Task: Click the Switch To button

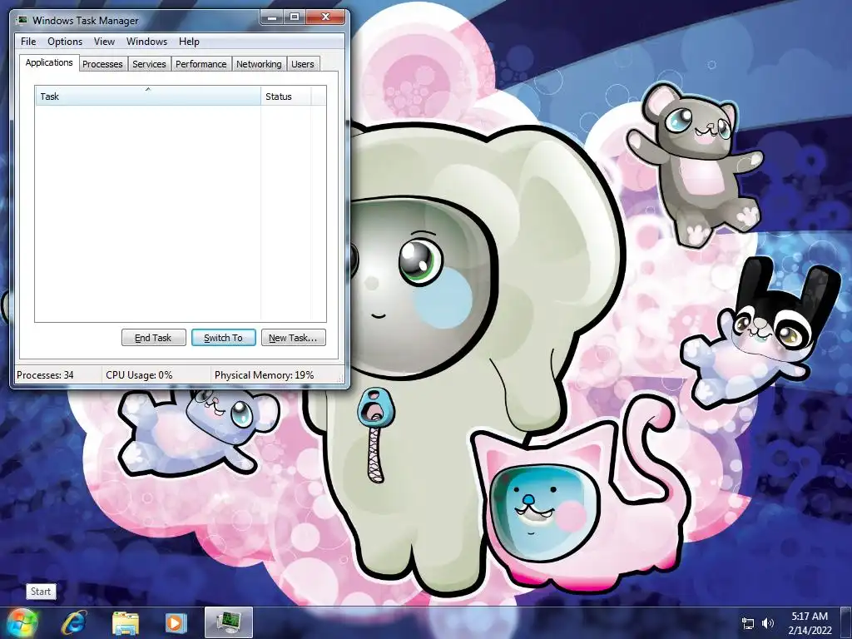Action: (x=223, y=338)
